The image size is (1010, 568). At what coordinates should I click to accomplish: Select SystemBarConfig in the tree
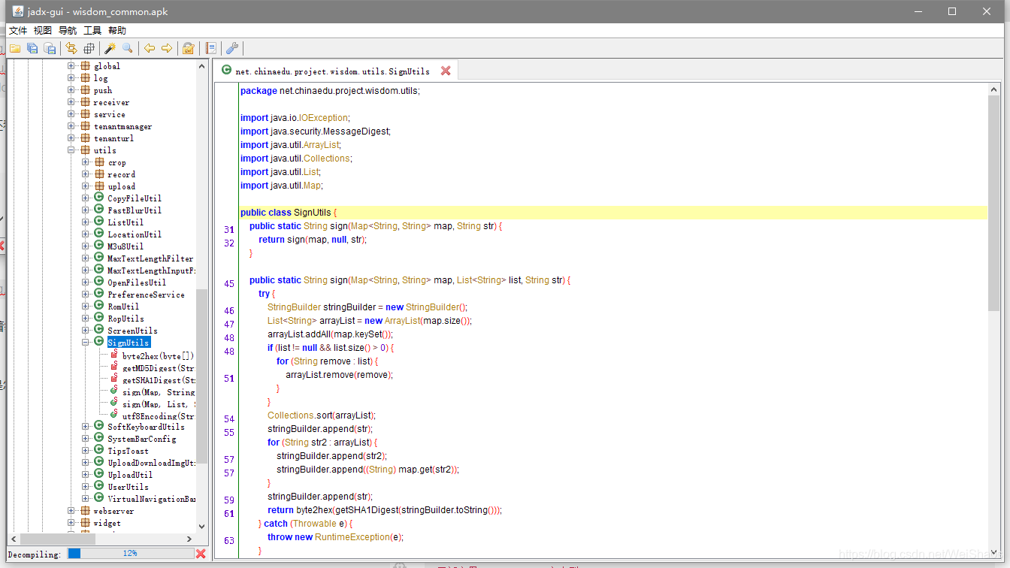[x=142, y=439]
